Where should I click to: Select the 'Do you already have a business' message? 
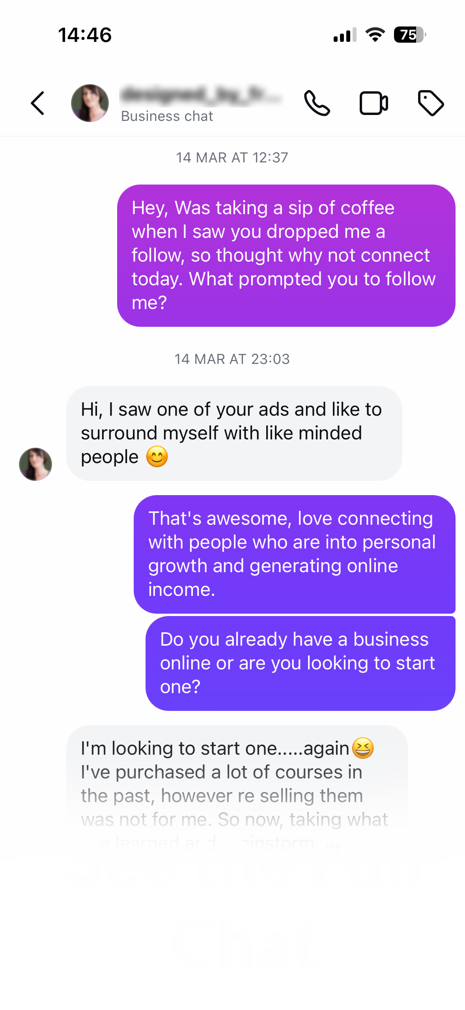tap(300, 663)
